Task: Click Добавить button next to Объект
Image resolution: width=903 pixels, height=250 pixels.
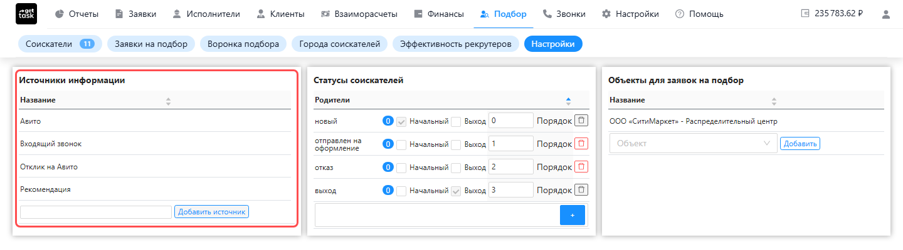Action: 800,144
